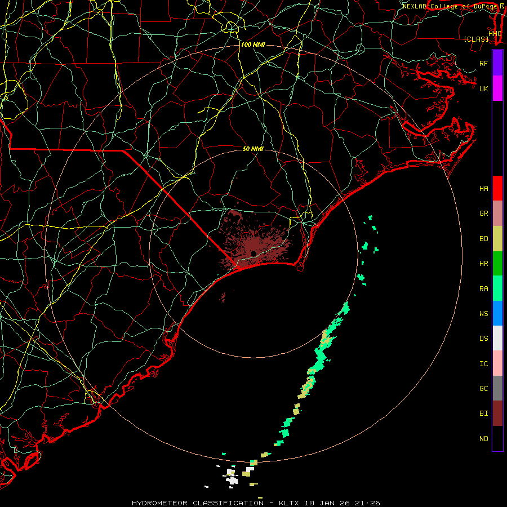Click the HA legend label text

pos(484,189)
